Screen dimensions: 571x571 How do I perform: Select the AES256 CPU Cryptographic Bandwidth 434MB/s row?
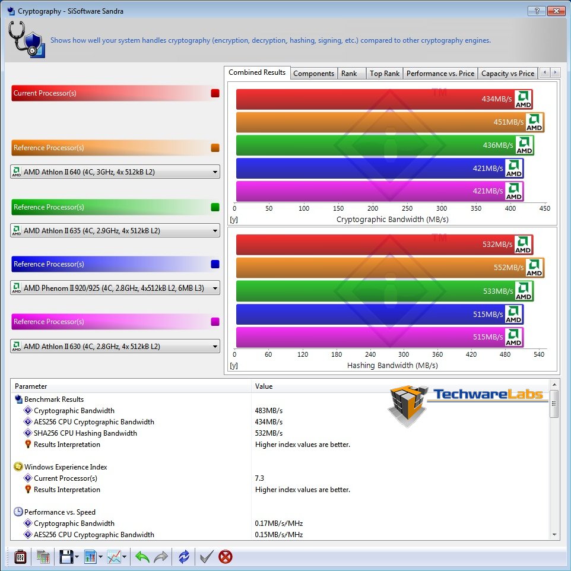280,421
